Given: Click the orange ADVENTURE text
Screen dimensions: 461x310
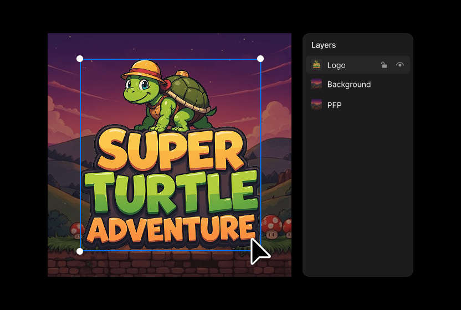Looking at the screenshot, I should click(170, 230).
